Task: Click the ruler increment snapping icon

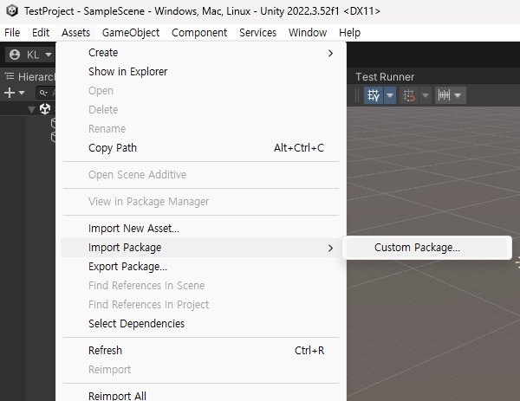Action: (444, 95)
